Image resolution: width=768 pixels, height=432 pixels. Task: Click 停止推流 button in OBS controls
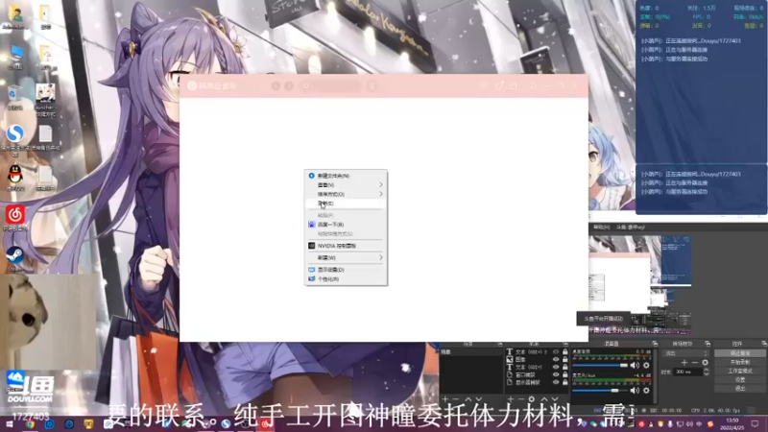739,353
